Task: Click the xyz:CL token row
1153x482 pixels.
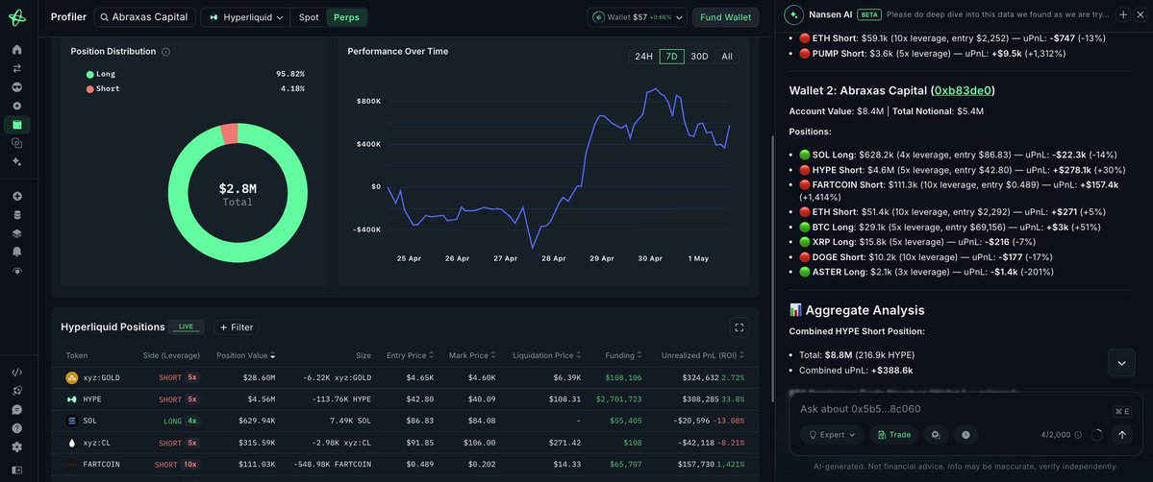Action: (405, 443)
